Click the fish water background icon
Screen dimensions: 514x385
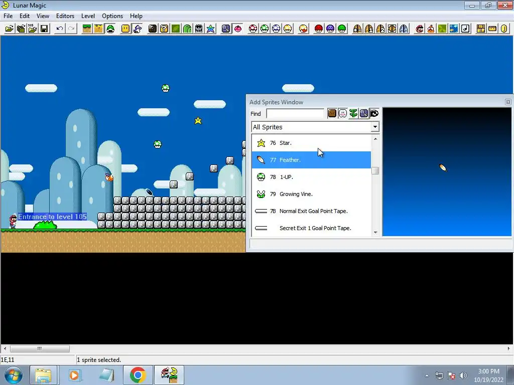pyautogui.click(x=454, y=29)
